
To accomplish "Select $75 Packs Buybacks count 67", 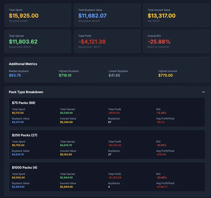I will pos(110,122).
